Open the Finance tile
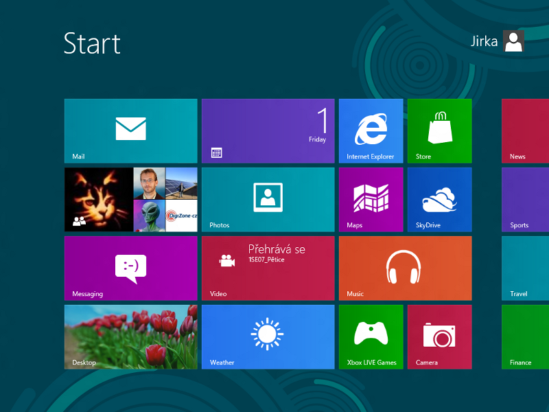Viewport: 549px width, 412px height. pos(526,336)
